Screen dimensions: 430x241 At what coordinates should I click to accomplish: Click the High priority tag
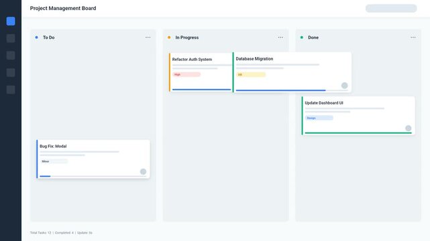pos(186,74)
